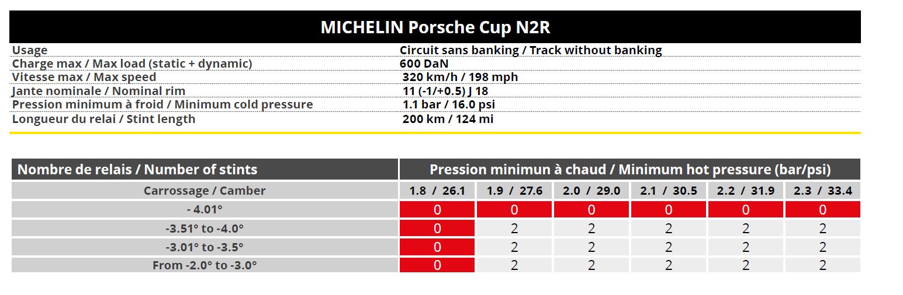Select the 'Jante nominale / Nominal rim' label
The height and width of the screenshot is (295, 903).
click(x=98, y=91)
